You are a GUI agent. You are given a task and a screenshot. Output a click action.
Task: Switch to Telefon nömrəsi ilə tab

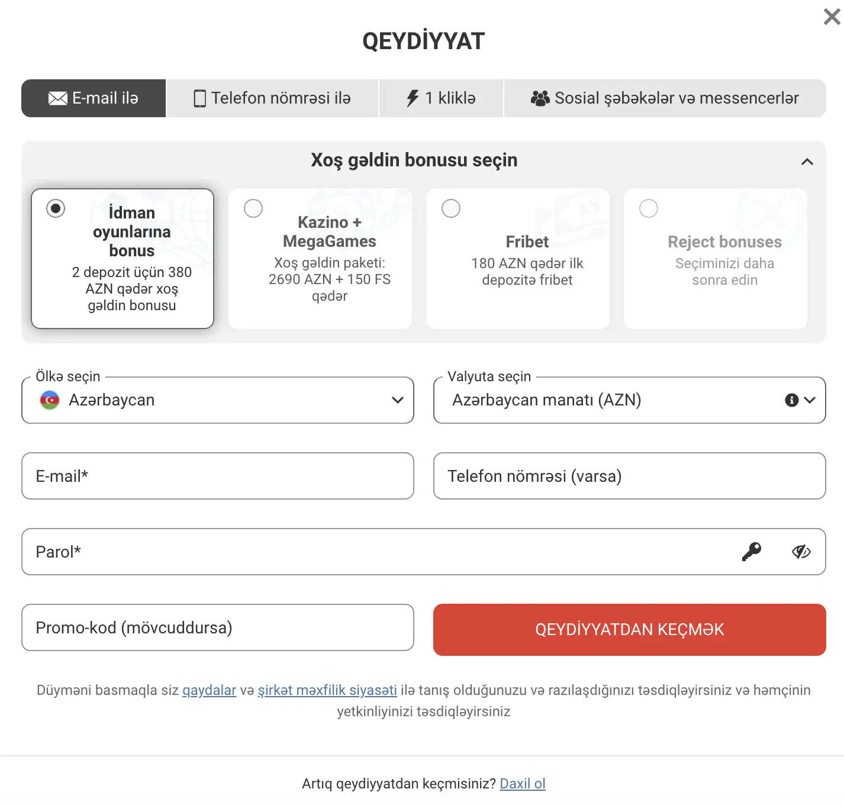pyautogui.click(x=272, y=98)
